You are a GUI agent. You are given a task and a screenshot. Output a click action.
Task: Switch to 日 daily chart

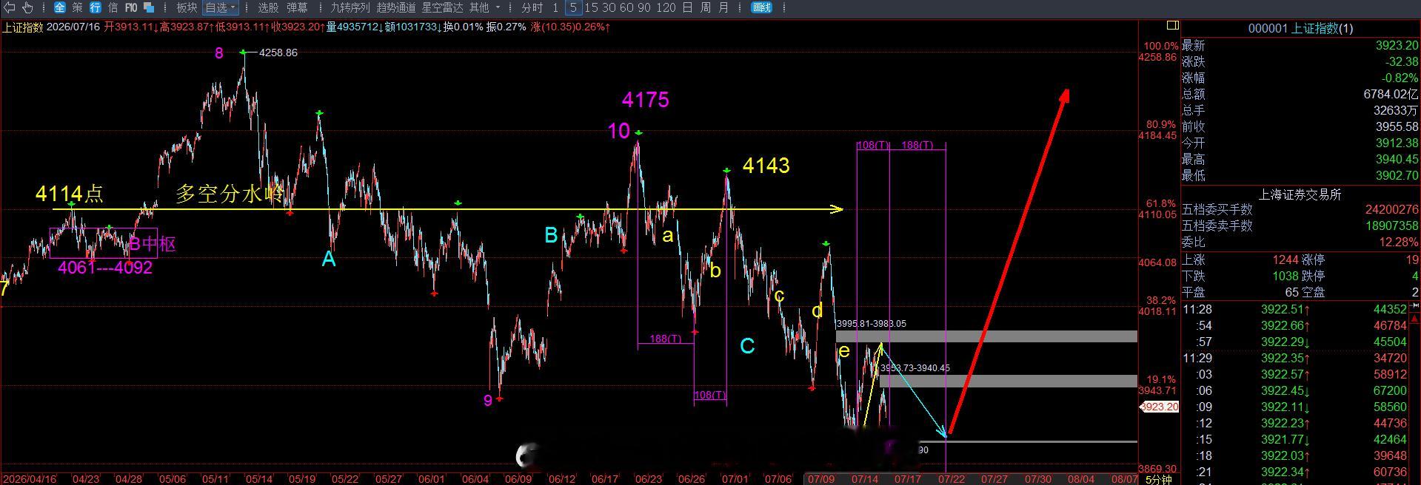[x=687, y=7]
